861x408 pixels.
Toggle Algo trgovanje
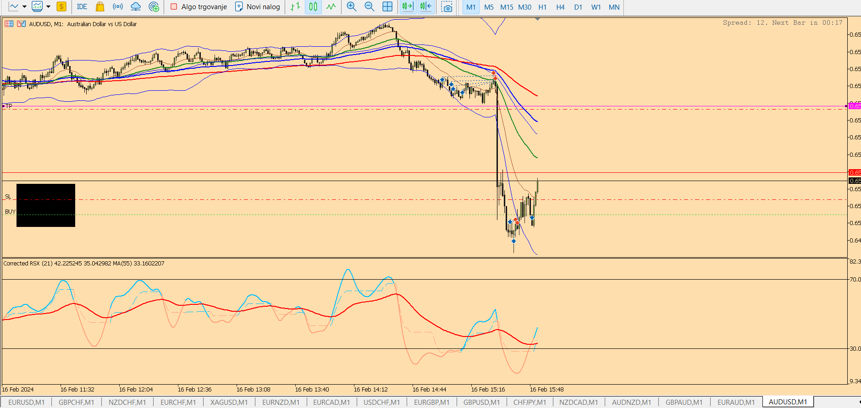click(x=199, y=6)
